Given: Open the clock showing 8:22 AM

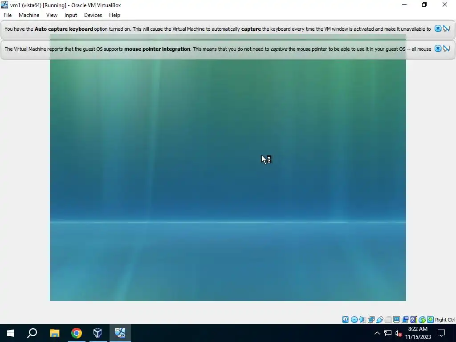Looking at the screenshot, I should (x=418, y=333).
